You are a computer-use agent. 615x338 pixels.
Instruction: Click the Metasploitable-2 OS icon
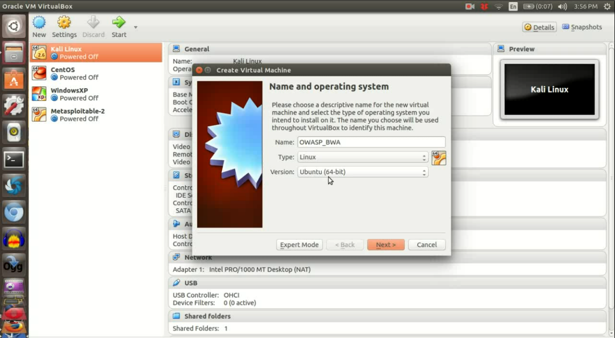tap(39, 115)
